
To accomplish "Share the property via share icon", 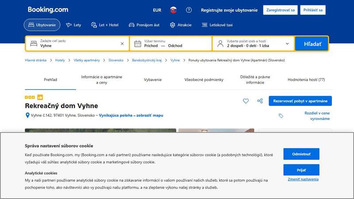I will click(260, 101).
